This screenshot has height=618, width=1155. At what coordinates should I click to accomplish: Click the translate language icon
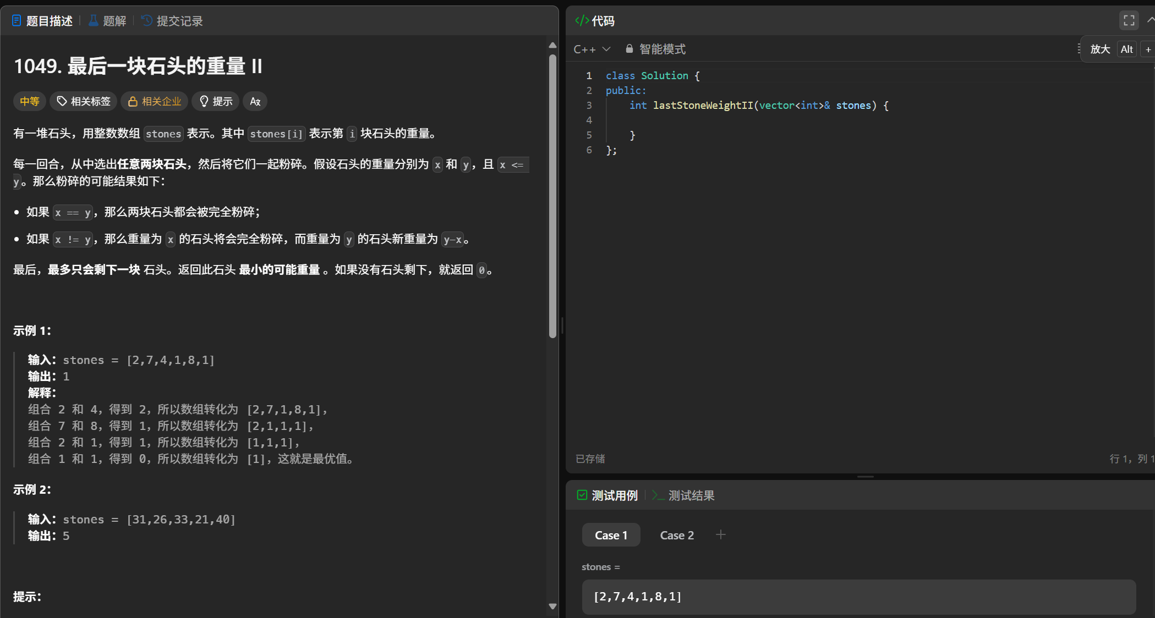[x=255, y=101]
